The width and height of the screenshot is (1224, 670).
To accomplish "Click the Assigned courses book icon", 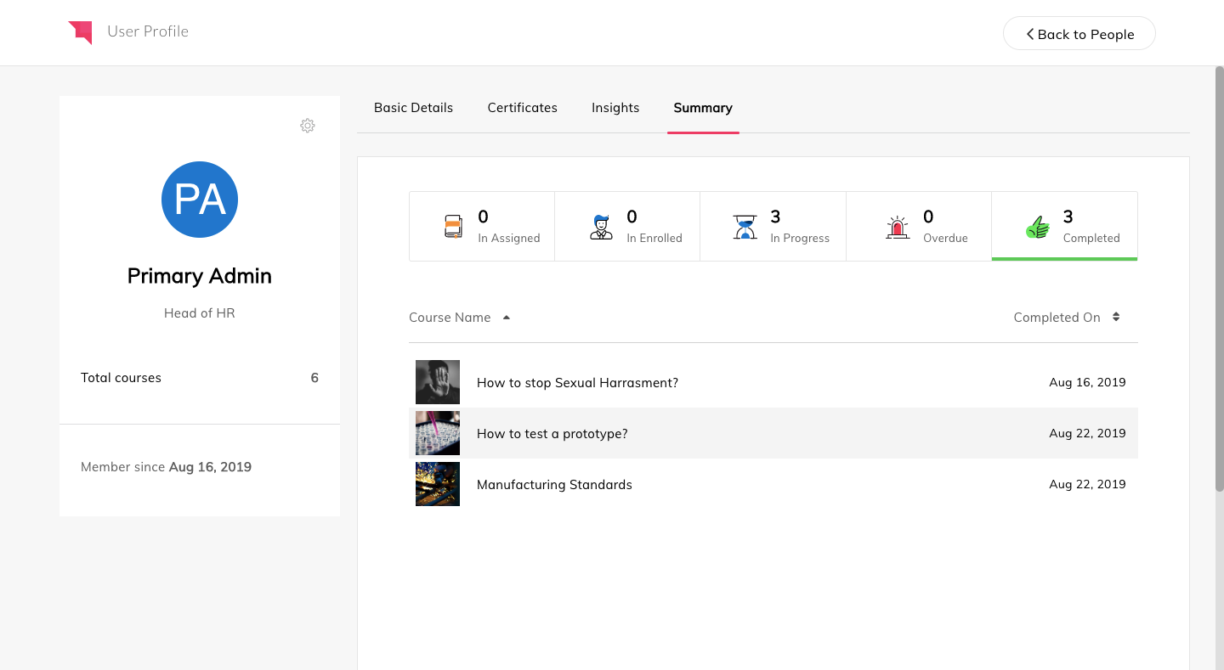I will [453, 225].
